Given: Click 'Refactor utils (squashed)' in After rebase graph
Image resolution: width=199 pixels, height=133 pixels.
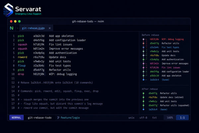Looking at the screenshot, I should [x=174, y=105].
